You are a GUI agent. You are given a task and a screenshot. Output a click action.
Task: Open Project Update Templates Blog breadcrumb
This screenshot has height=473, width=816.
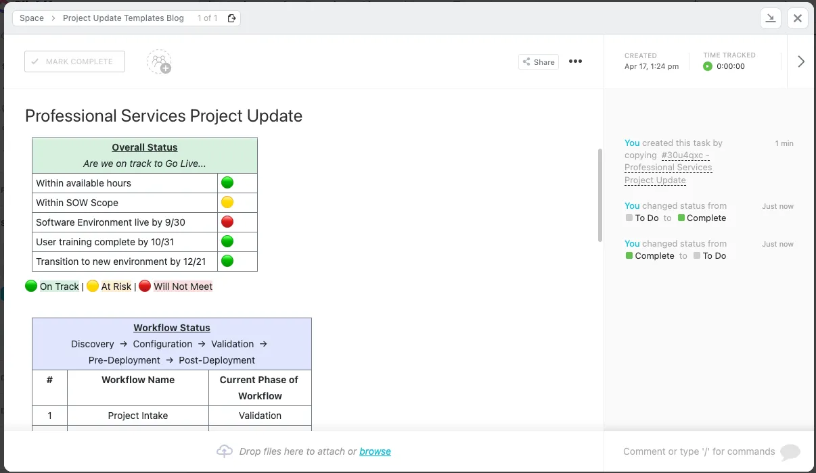click(123, 18)
